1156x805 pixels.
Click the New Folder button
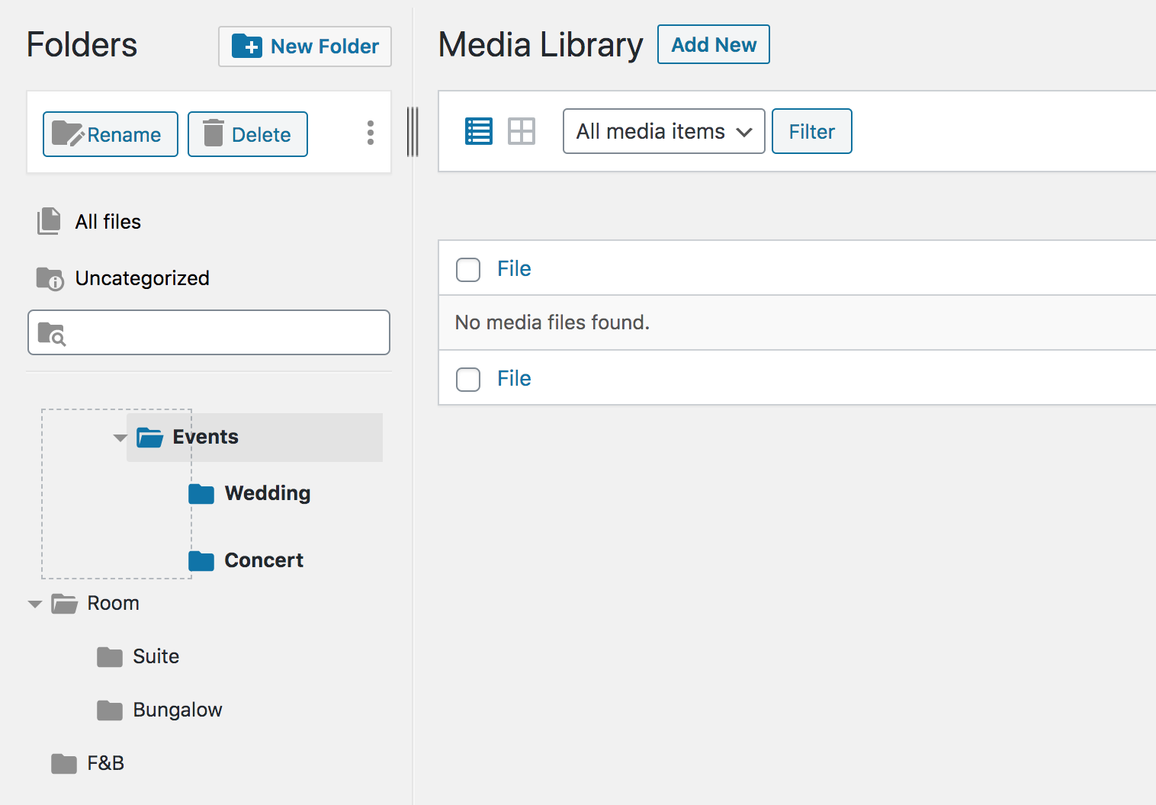coord(305,47)
